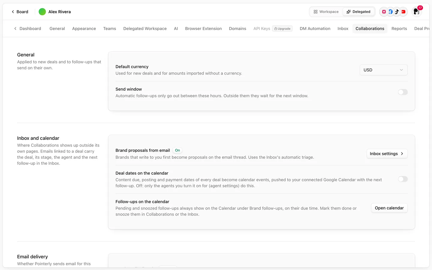The height and width of the screenshot is (270, 432).
Task: Open the Teams tab
Action: click(x=109, y=28)
